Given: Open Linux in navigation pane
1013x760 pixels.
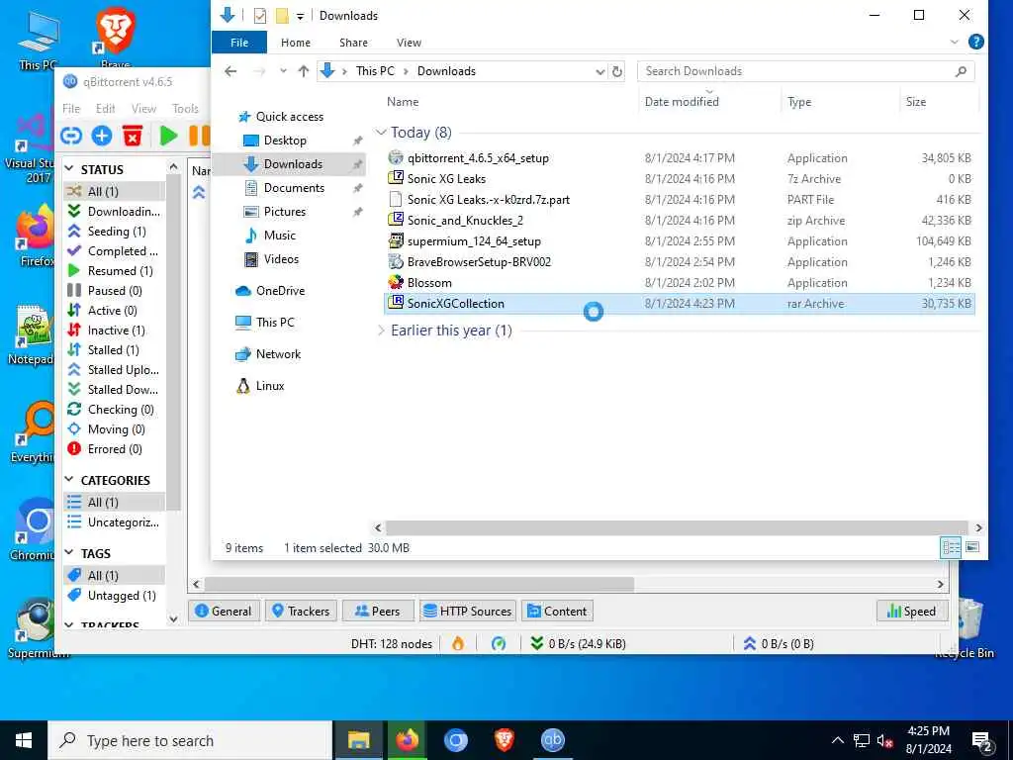Looking at the screenshot, I should coord(270,386).
